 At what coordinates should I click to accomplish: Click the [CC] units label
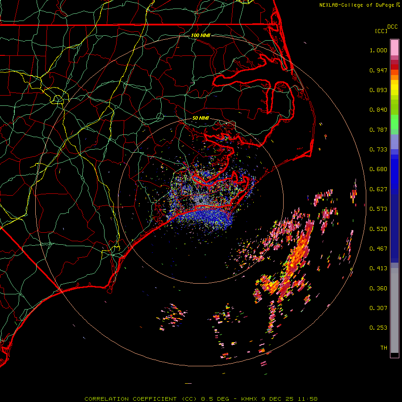coord(381,31)
